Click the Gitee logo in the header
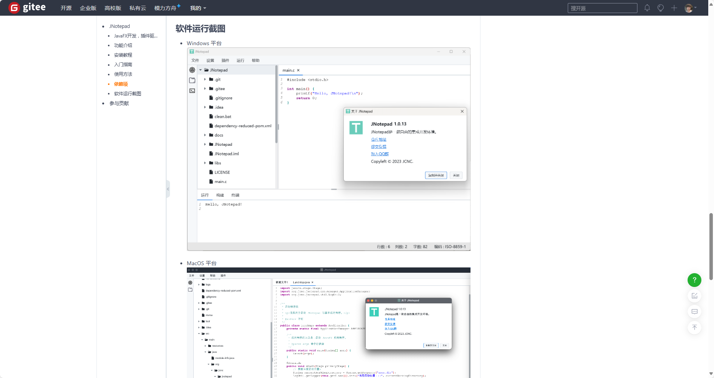Viewport: 714px width, 378px height. [x=27, y=8]
